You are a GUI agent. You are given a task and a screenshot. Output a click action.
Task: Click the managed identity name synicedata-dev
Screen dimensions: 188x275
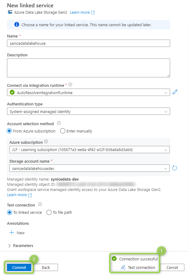pyautogui.click(x=65, y=179)
